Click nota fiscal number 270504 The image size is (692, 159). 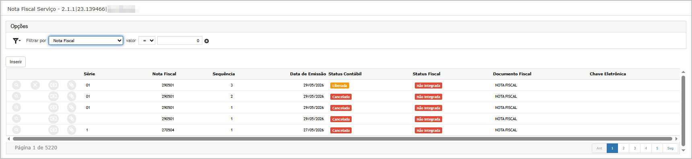click(x=168, y=130)
